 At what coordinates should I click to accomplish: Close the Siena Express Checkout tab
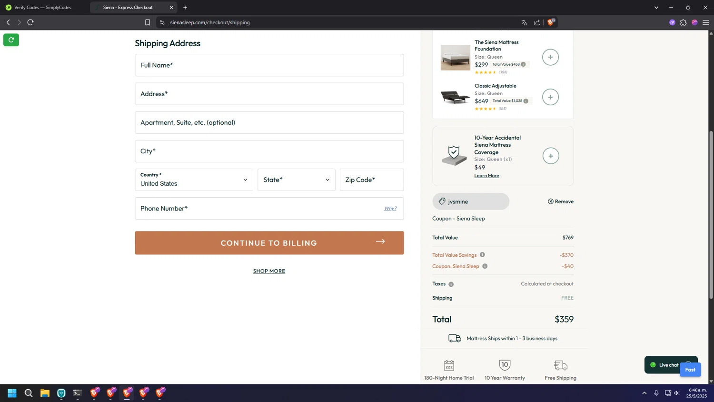(171, 8)
